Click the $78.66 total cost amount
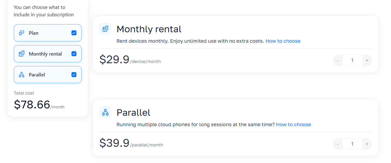Image resolution: width=391 pixels, height=163 pixels. click(32, 105)
